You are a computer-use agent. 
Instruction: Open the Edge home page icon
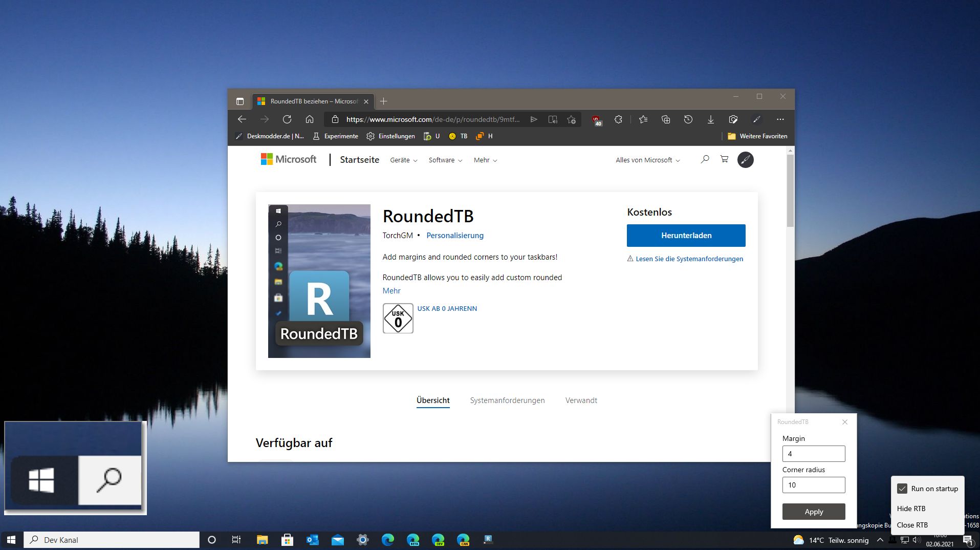310,119
